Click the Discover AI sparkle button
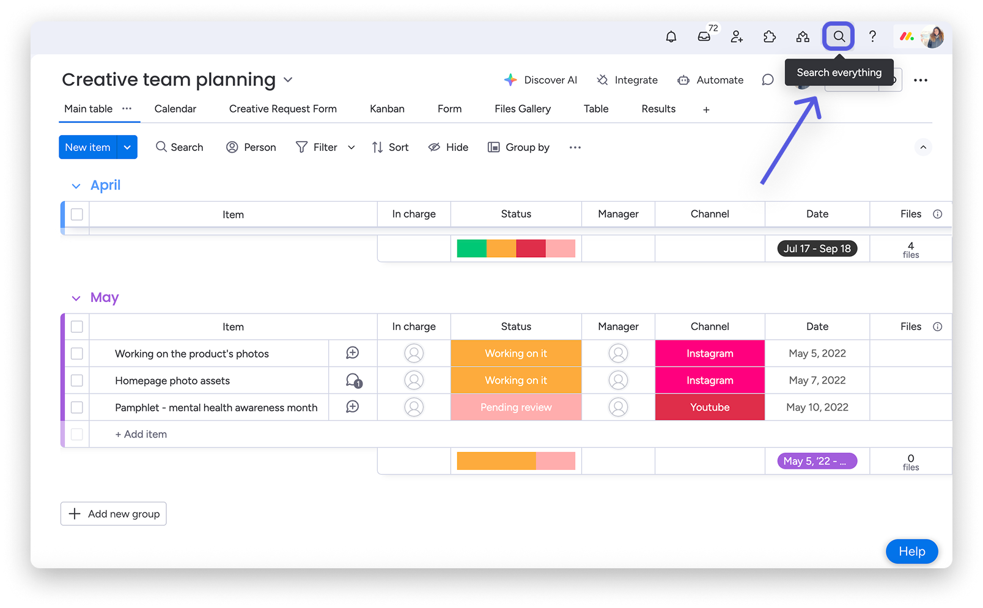This screenshot has height=608, width=983. click(540, 80)
